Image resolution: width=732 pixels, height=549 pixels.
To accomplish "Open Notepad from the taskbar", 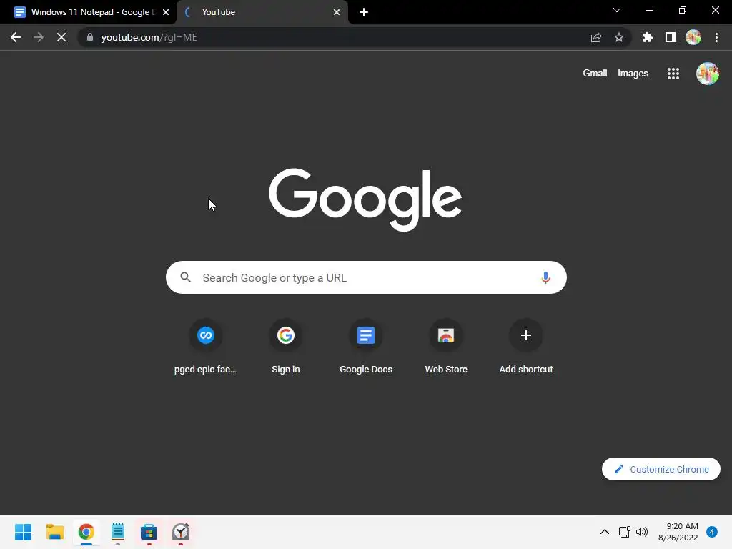I will coord(118,532).
